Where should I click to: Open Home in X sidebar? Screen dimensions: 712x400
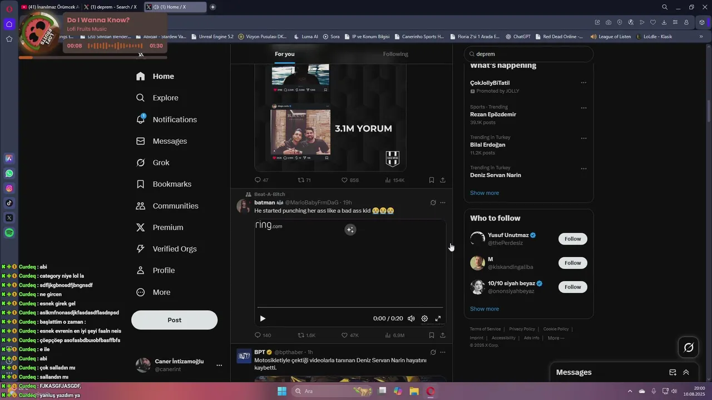[x=155, y=76]
